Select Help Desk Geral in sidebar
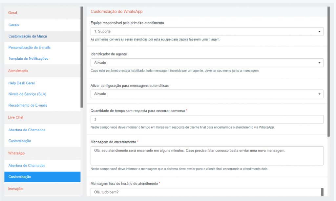 pos(21,83)
